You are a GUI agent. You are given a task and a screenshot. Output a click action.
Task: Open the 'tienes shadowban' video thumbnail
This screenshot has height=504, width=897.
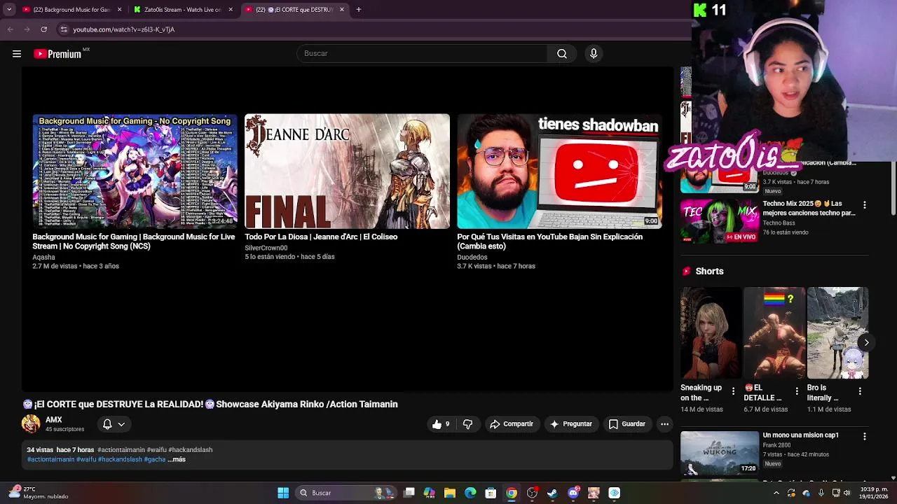pyautogui.click(x=559, y=171)
